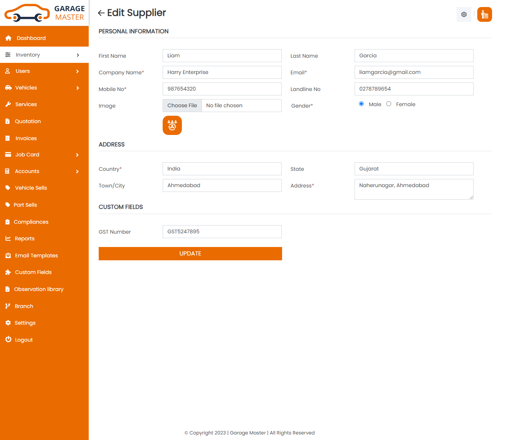Screen dimensions: 505x440
Task: Click the supplier avatar image thumbnail
Action: (172, 125)
